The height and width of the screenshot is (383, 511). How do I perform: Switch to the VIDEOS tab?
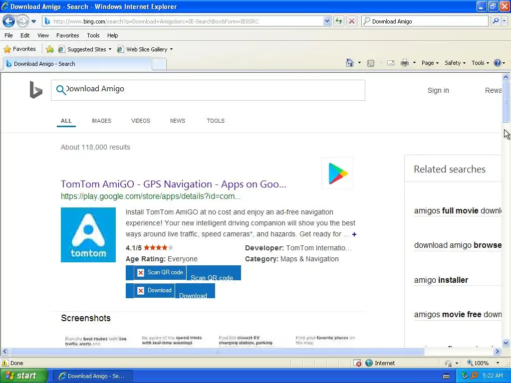click(x=140, y=121)
